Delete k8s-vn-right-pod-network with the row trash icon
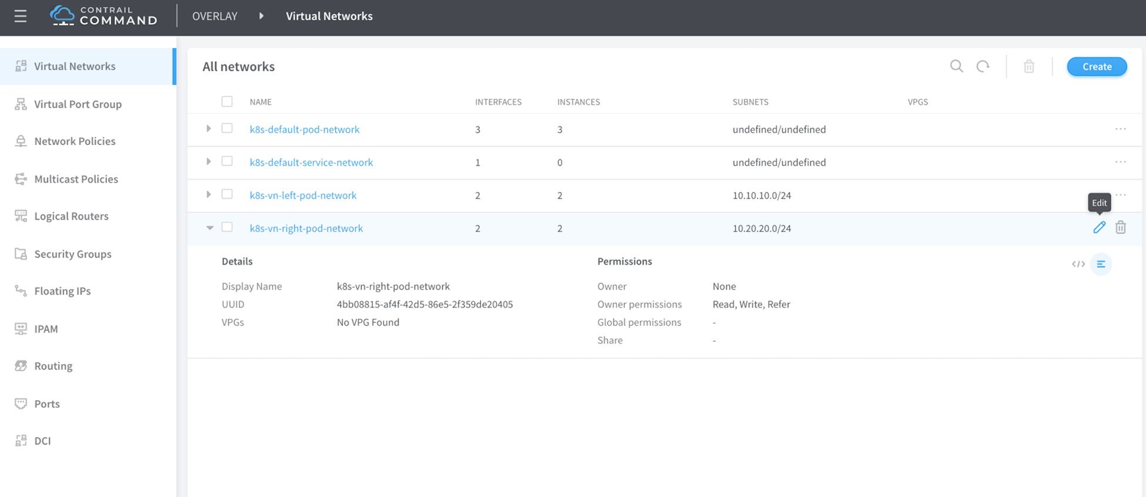This screenshot has height=497, width=1146. pyautogui.click(x=1121, y=227)
